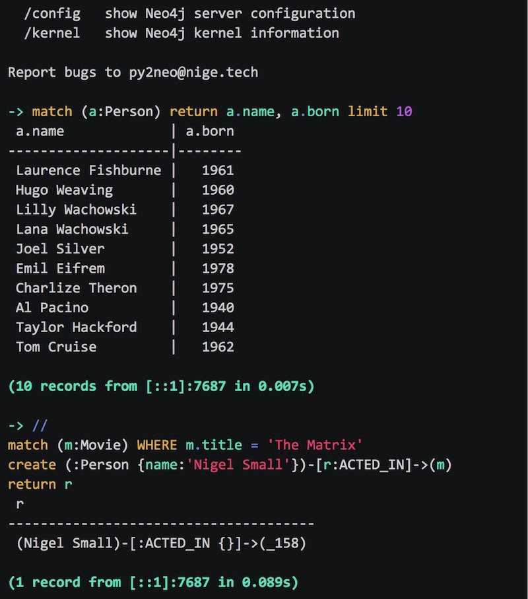Click the py2neo@nige.tech email address
528x599 pixels.
[193, 73]
